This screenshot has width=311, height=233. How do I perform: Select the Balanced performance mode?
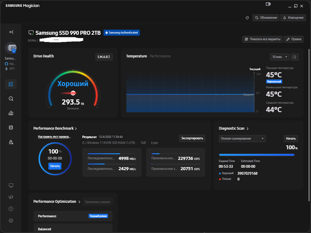(73, 229)
